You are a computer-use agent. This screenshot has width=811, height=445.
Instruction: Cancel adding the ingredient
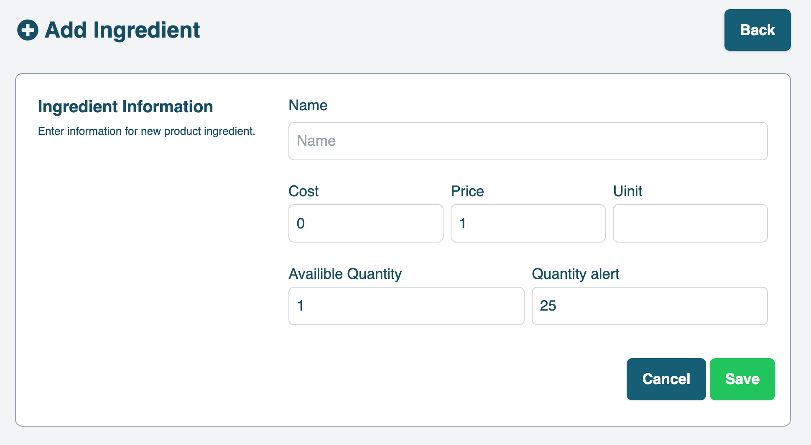coord(666,379)
